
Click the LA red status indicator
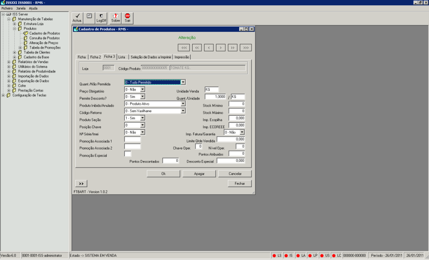coord(298,256)
